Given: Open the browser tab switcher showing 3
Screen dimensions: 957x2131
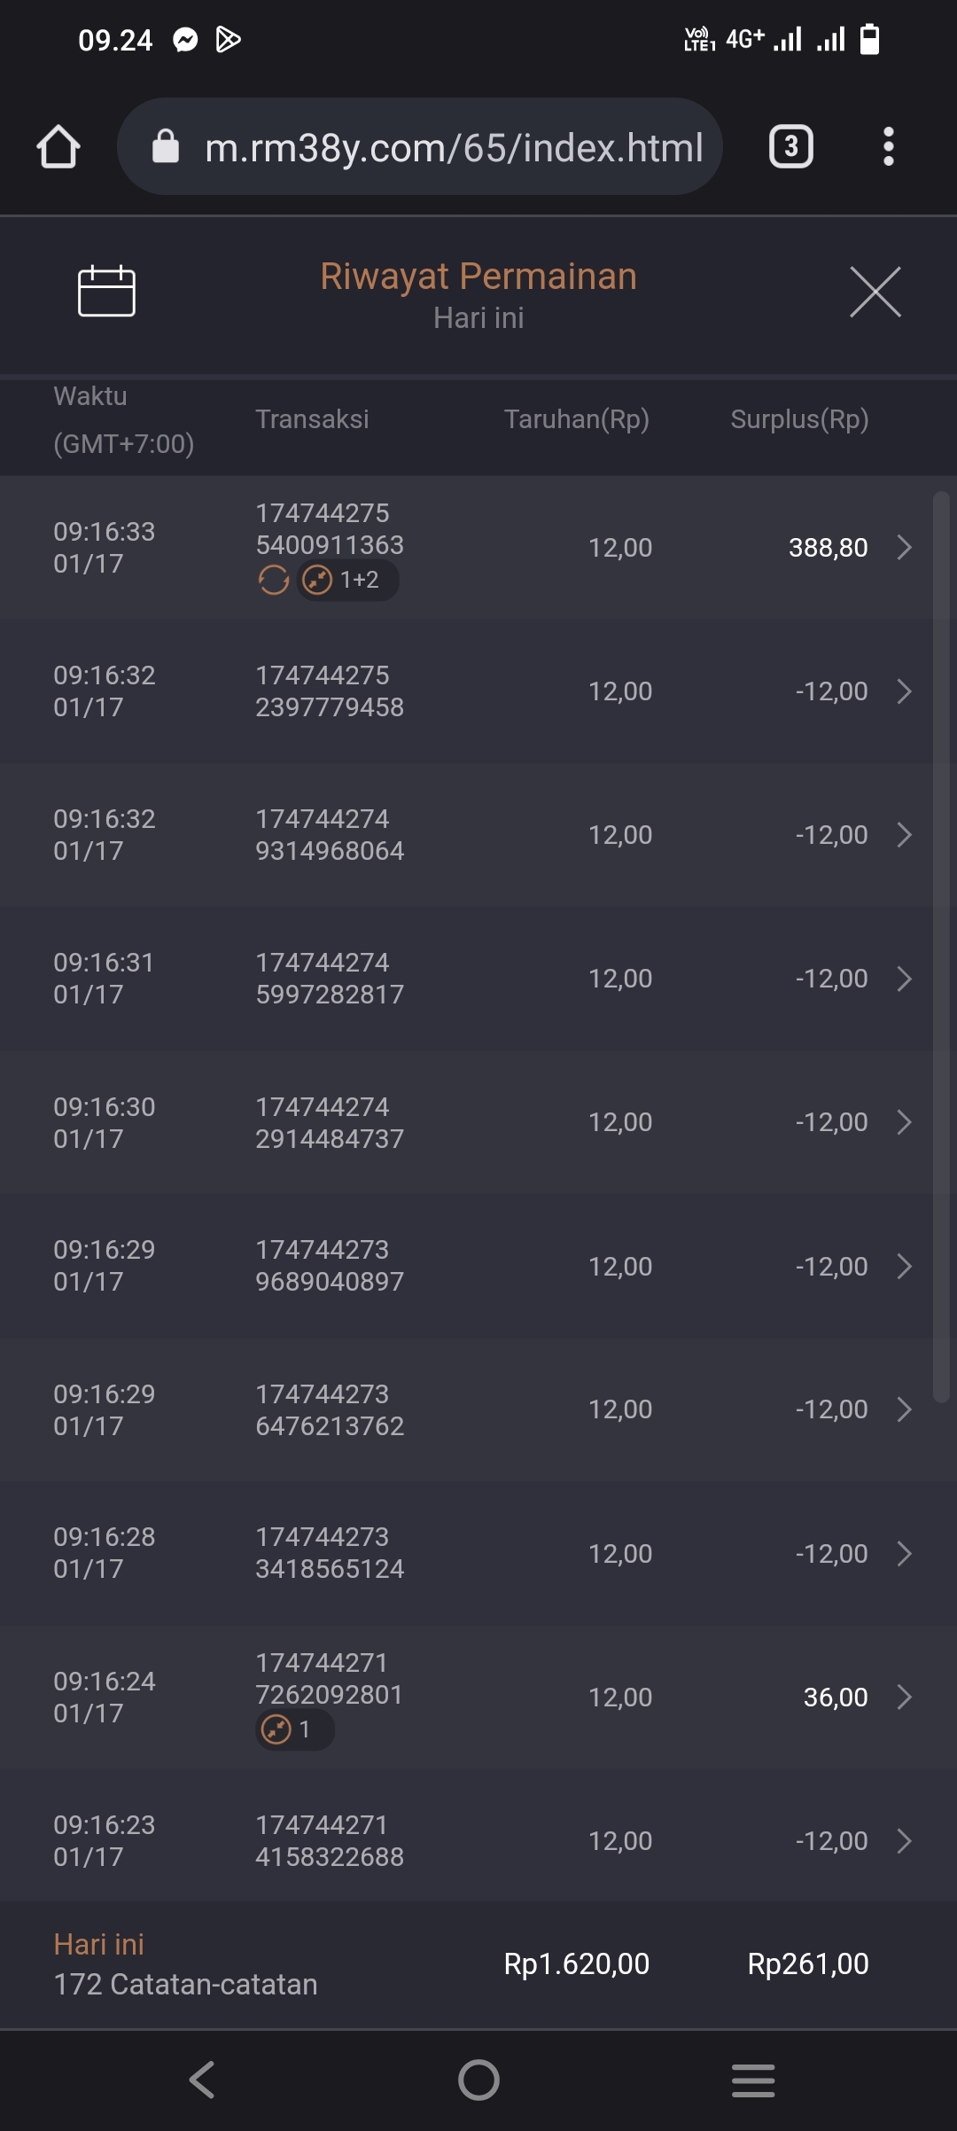Looking at the screenshot, I should click(790, 147).
